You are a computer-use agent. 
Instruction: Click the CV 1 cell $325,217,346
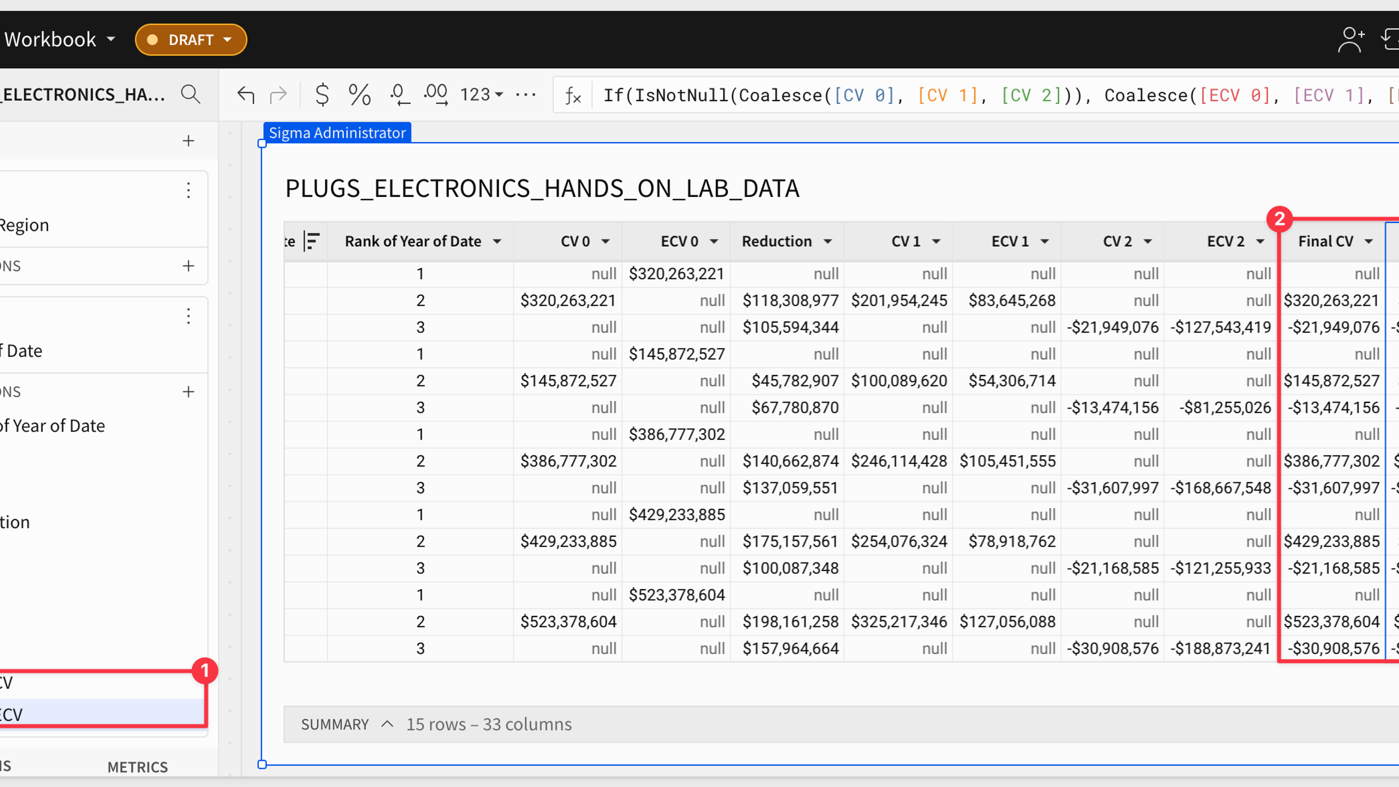[899, 621]
